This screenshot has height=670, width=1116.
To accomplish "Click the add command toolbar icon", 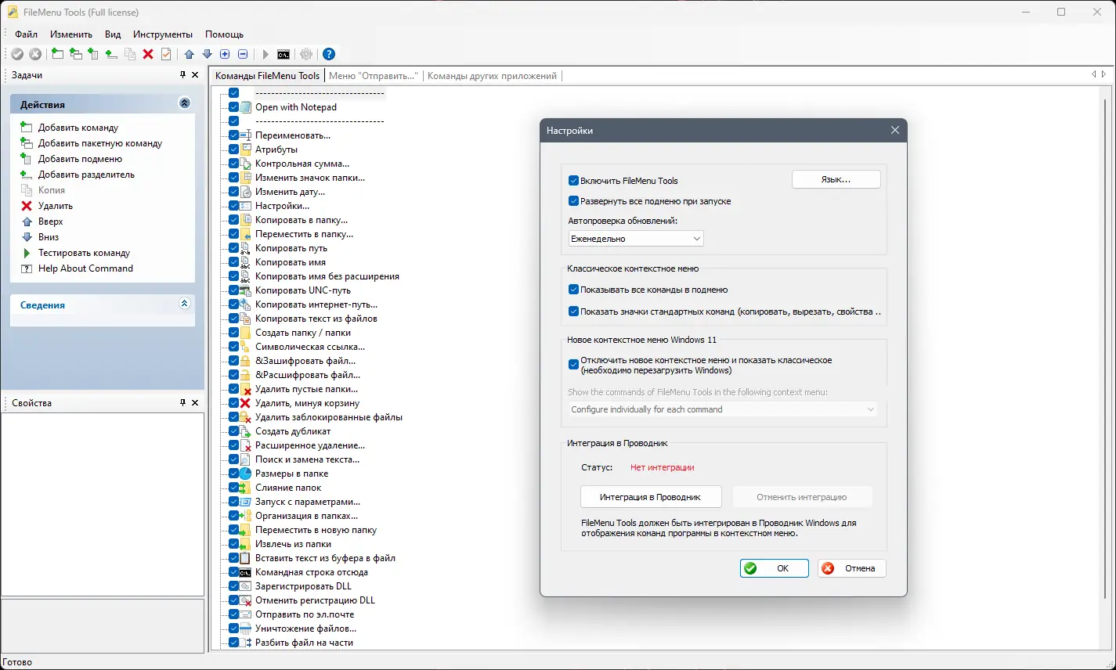I will pos(57,54).
